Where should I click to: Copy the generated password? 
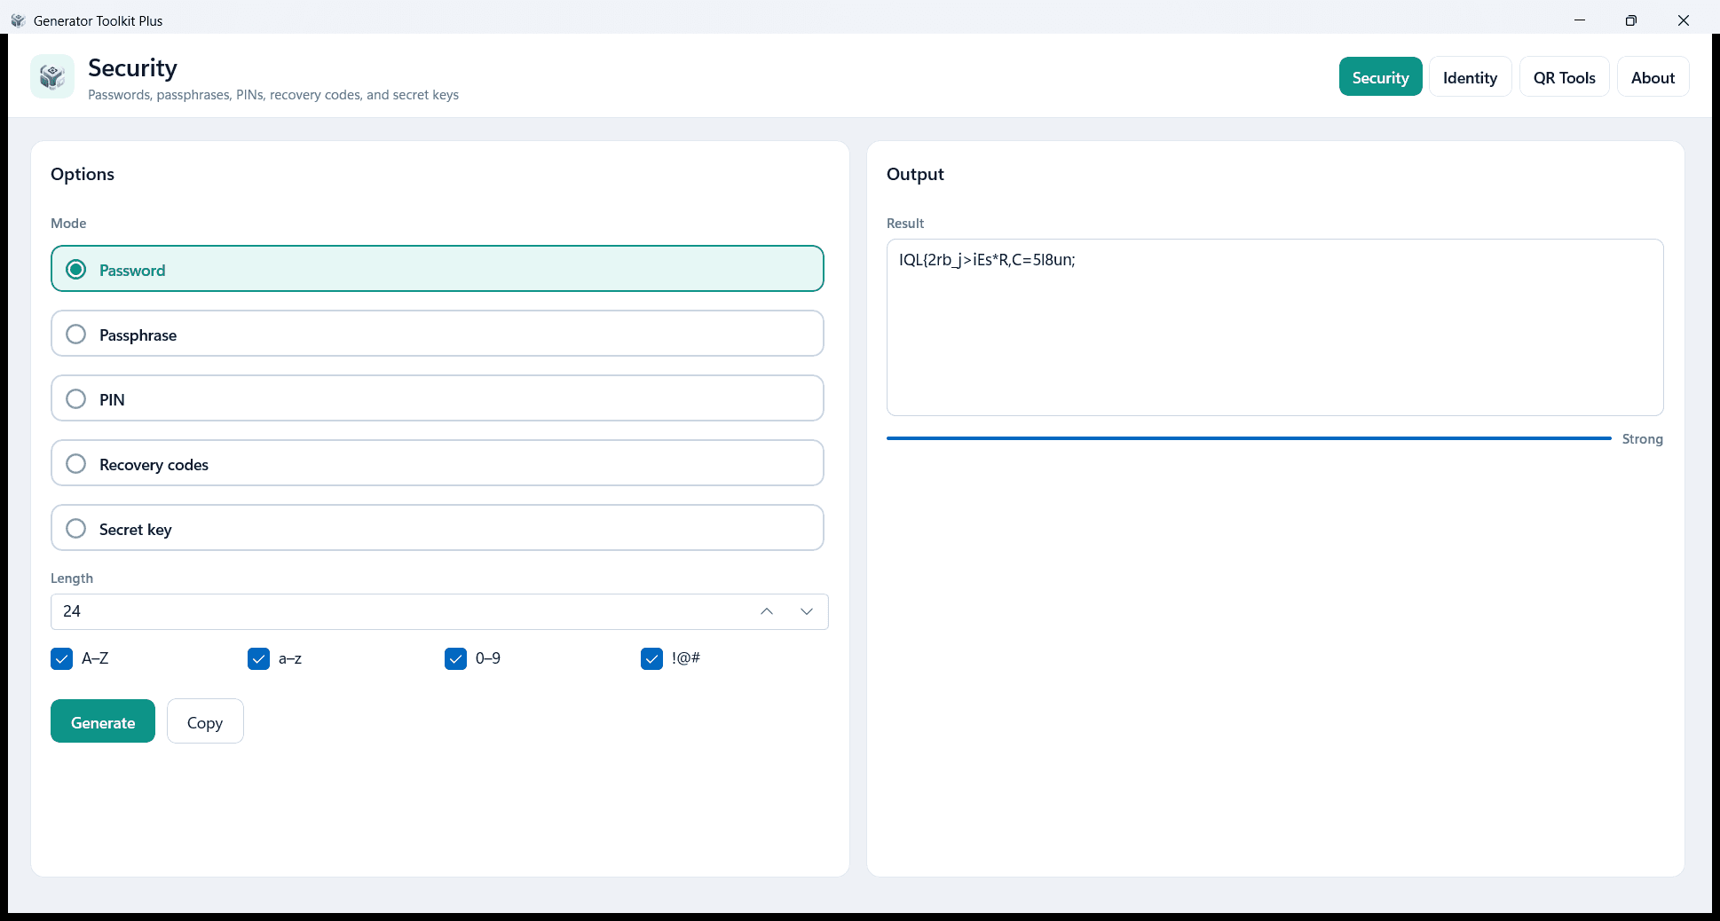[205, 721]
